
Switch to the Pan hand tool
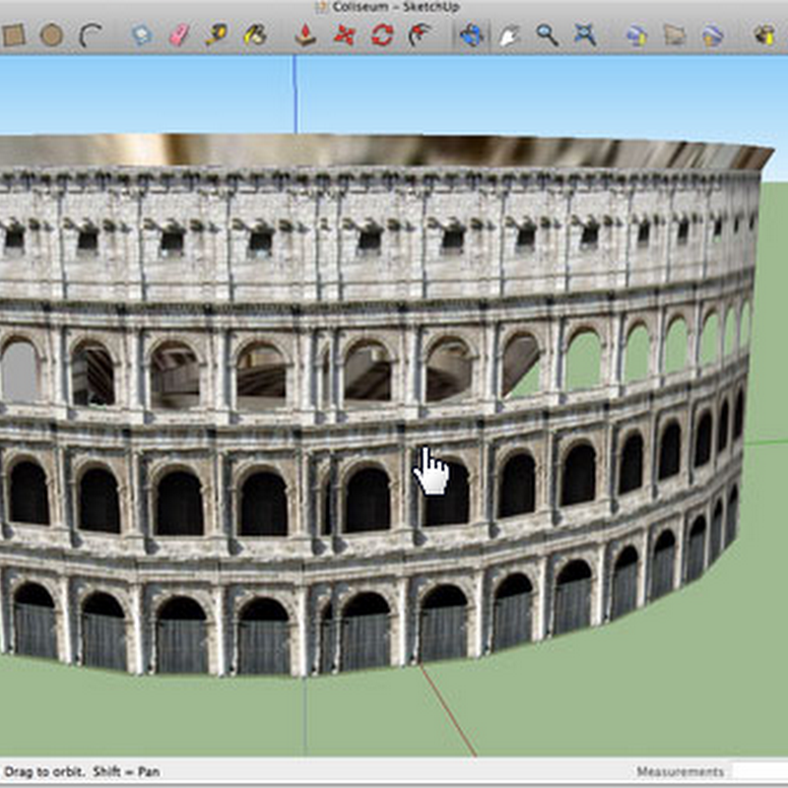pos(508,35)
